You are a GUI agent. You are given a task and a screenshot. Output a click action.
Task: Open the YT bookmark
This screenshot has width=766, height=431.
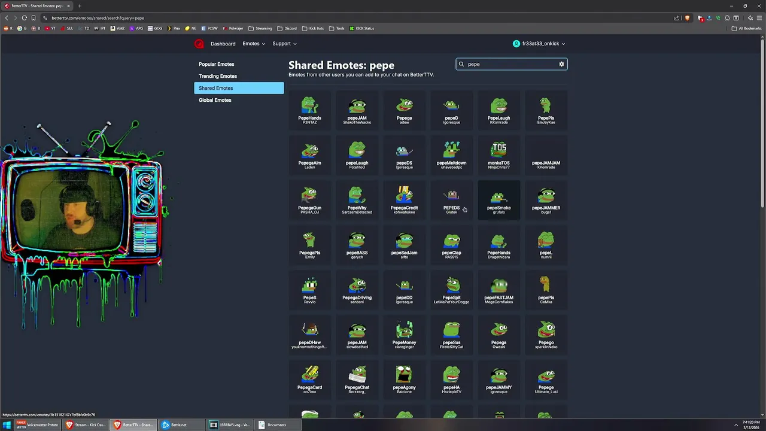[x=50, y=28]
